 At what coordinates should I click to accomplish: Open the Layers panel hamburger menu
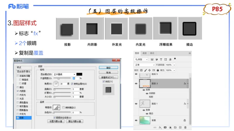[x=190, y=53]
